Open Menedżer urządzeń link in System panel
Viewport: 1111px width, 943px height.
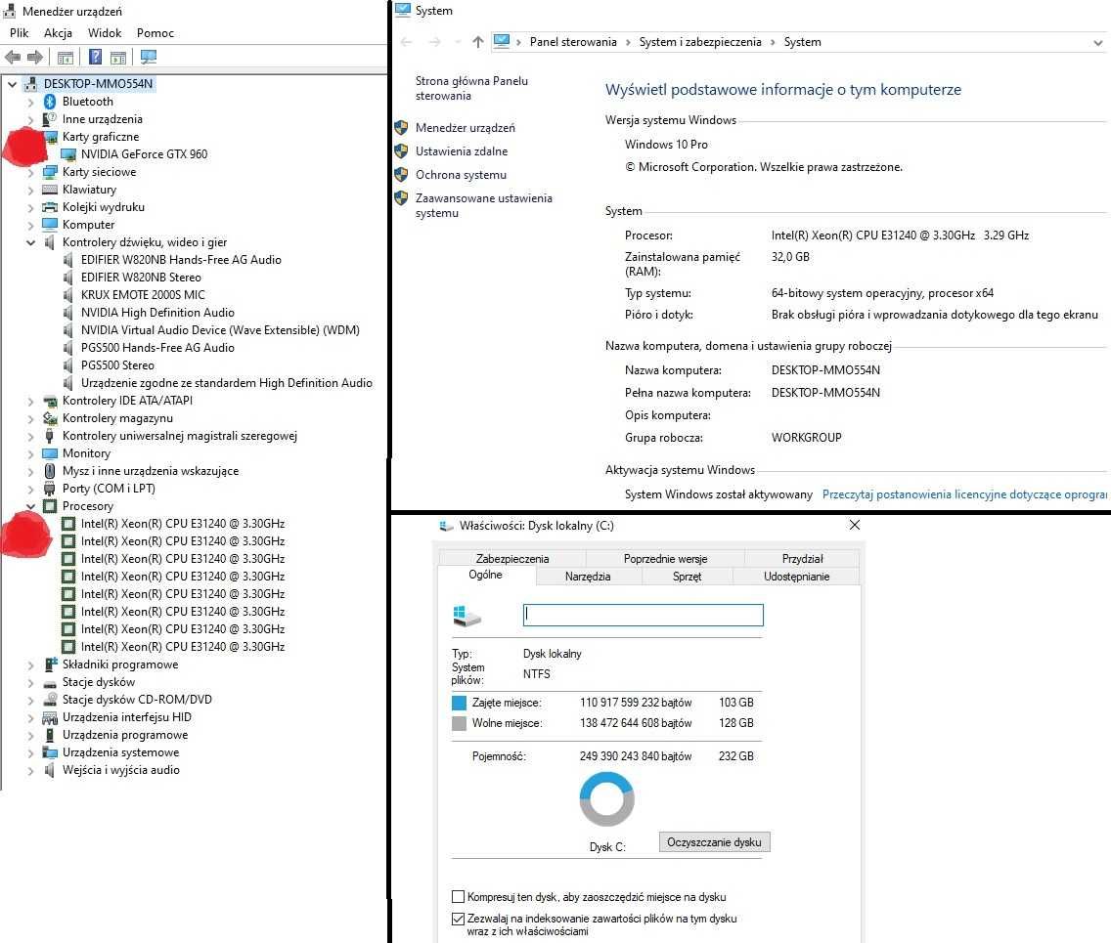465,127
